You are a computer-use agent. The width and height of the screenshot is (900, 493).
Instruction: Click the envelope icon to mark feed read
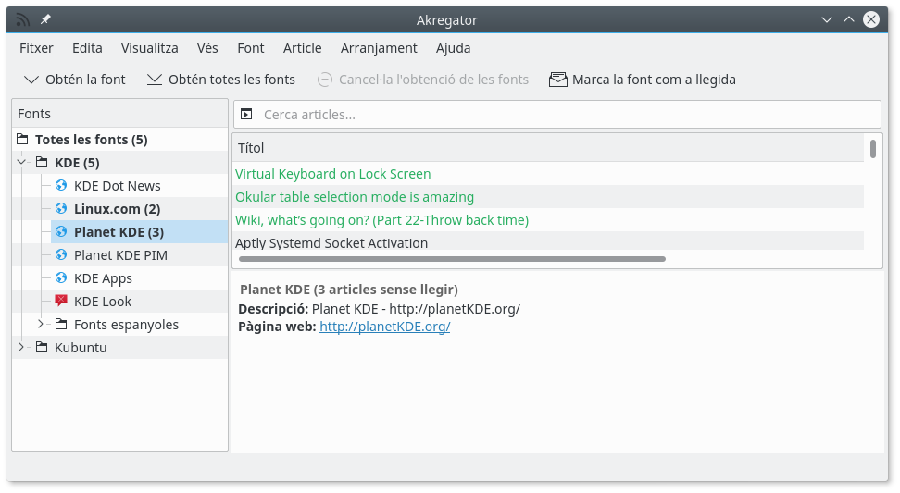[557, 80]
